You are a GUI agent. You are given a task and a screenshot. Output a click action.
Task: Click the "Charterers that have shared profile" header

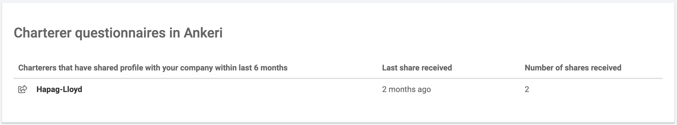coord(153,68)
